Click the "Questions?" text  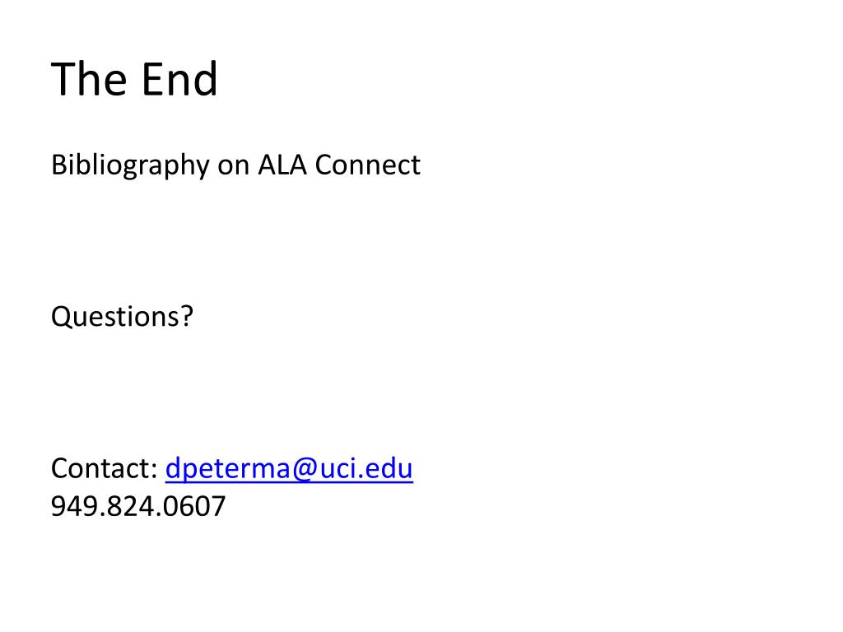pyautogui.click(x=122, y=316)
